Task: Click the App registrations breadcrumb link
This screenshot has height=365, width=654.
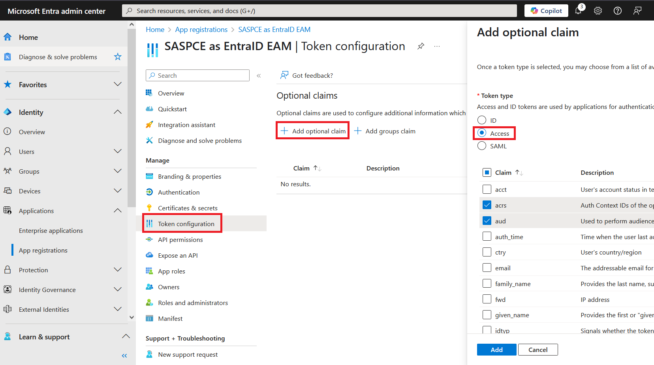Action: [x=201, y=30]
